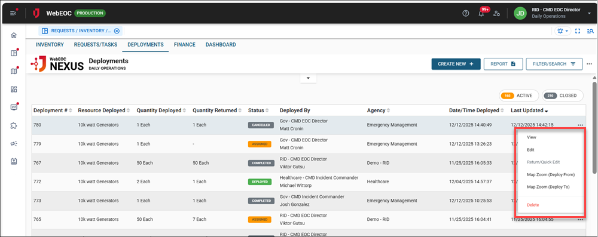Open row actions ellipsis for deployment 765

point(581,220)
